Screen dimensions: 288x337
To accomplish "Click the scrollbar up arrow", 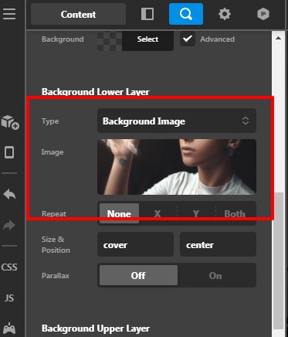I will [x=278, y=38].
